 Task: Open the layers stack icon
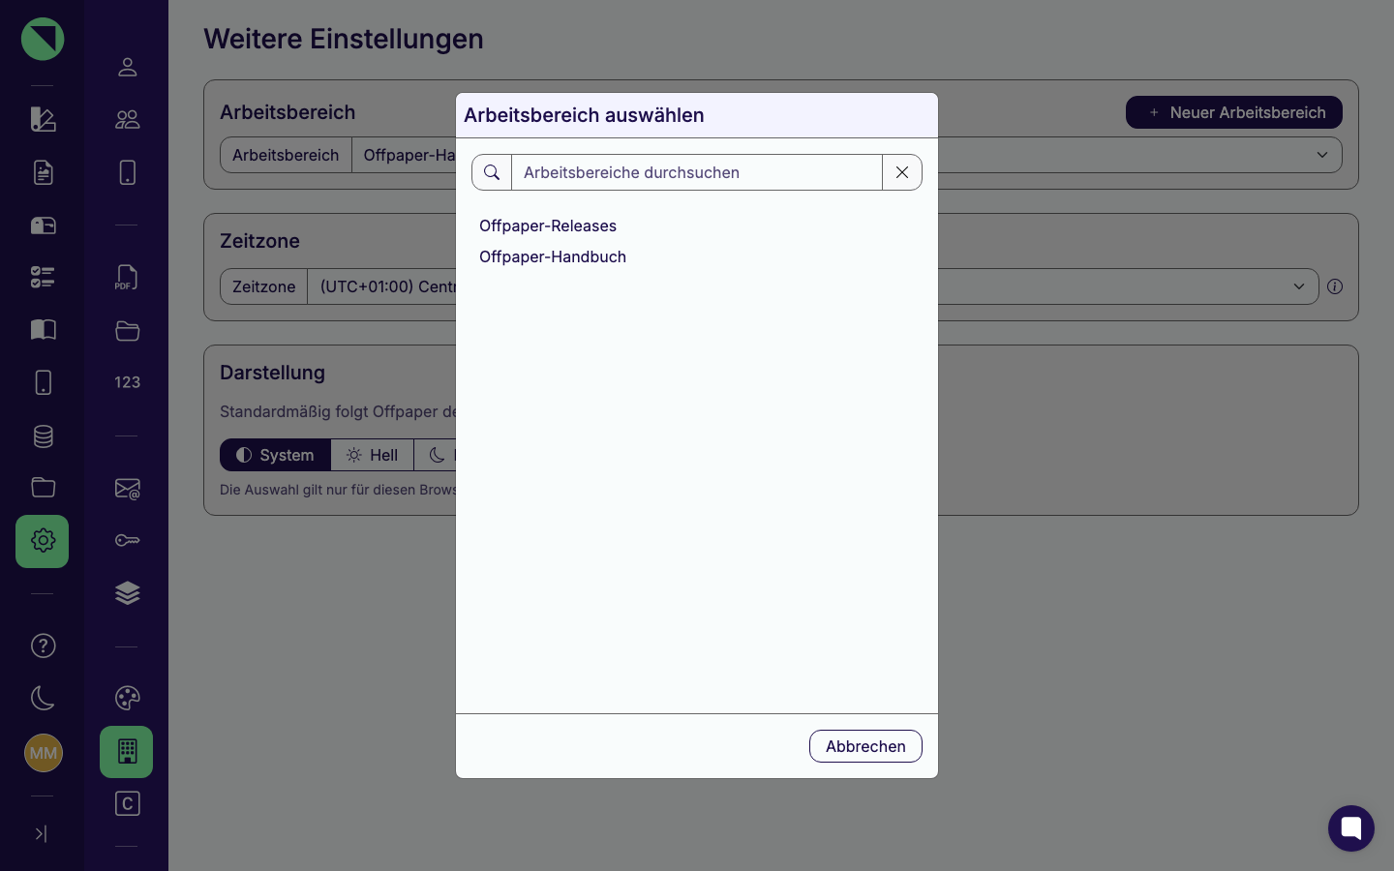(x=127, y=592)
